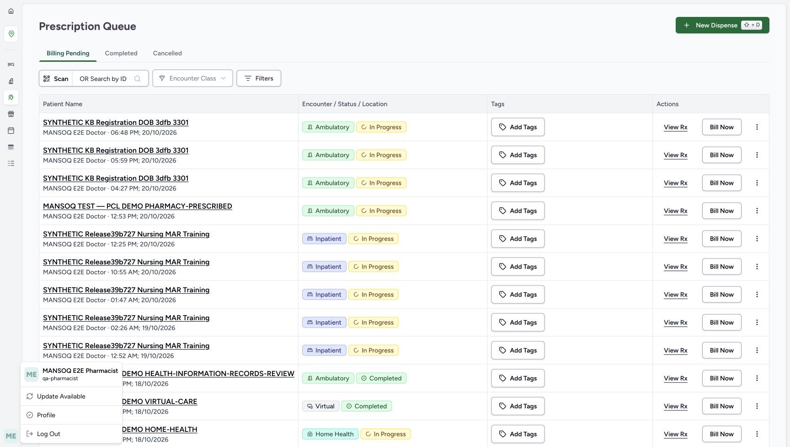This screenshot has height=447, width=790.
Task: Open the home icon in sidebar
Action: coord(11,11)
